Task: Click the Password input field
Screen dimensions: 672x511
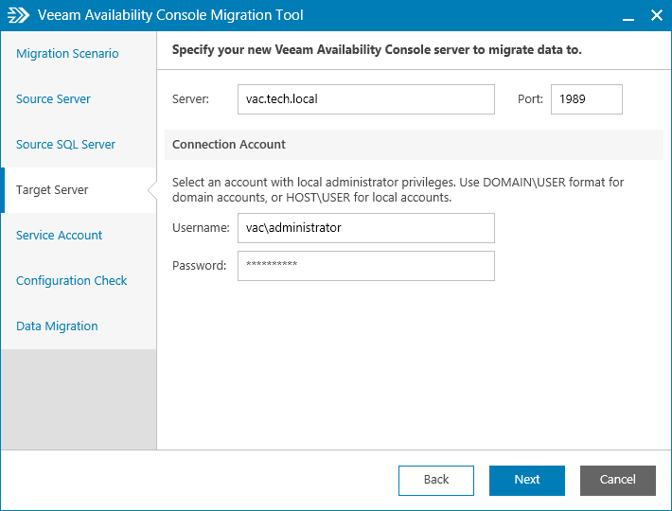Action: 365,266
